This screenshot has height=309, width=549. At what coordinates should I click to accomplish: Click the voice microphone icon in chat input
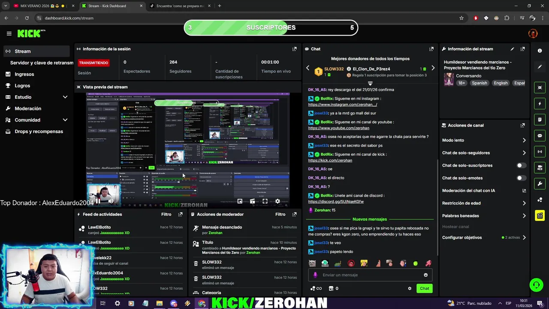(315, 275)
